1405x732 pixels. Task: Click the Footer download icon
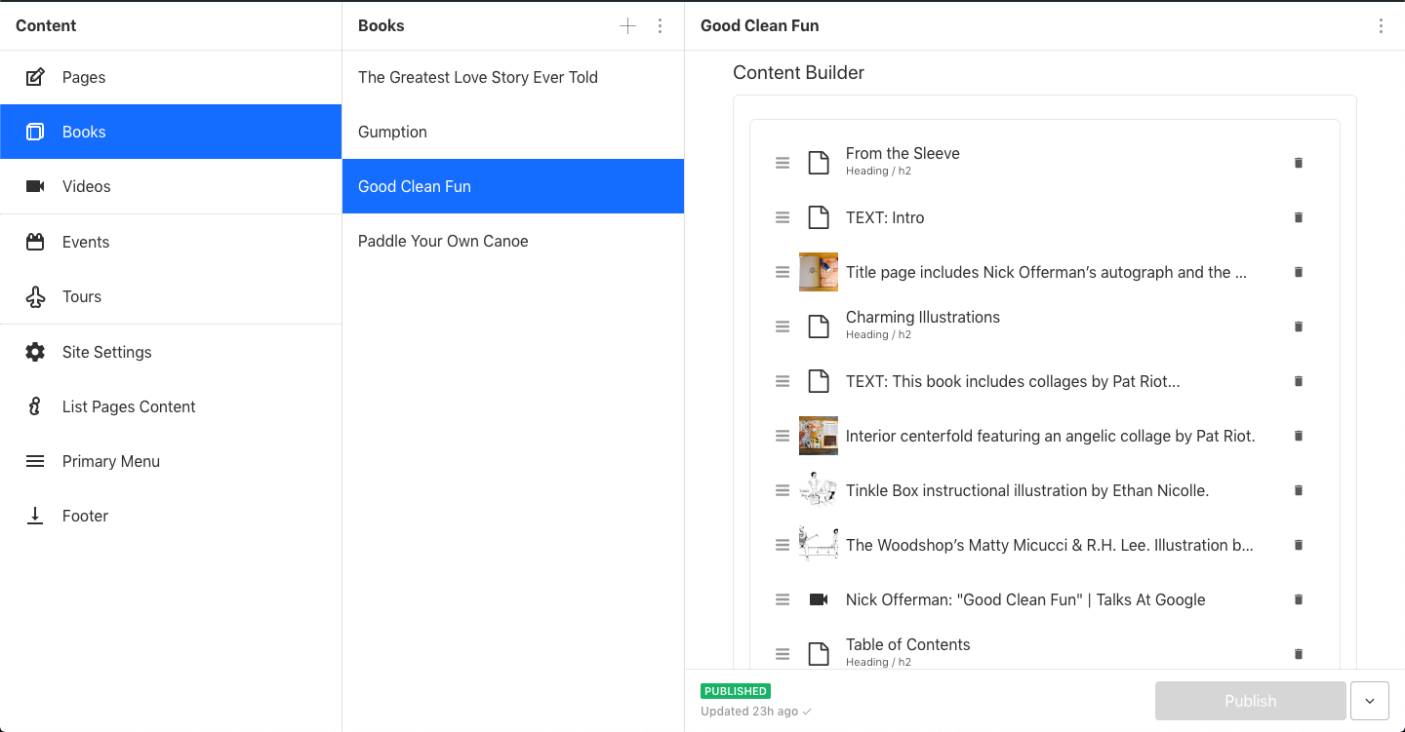pyautogui.click(x=35, y=516)
